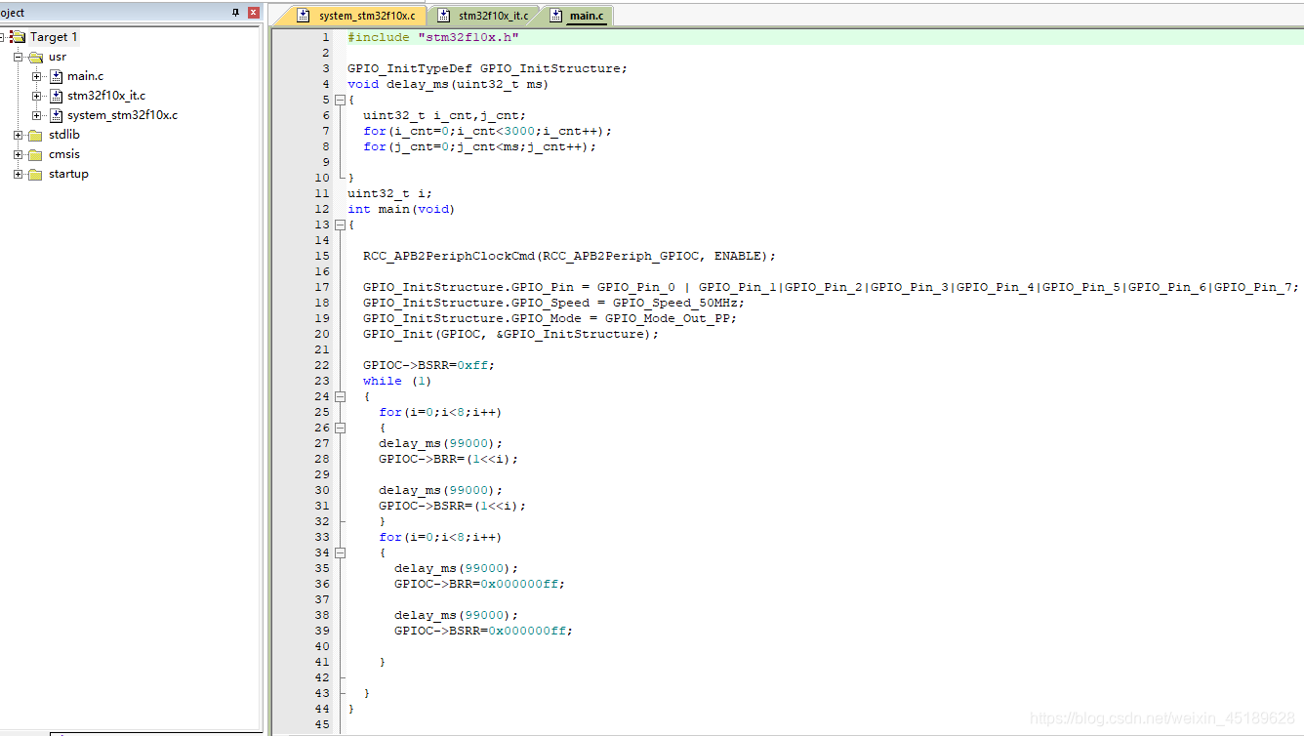Expand the stdlib folder

point(18,135)
